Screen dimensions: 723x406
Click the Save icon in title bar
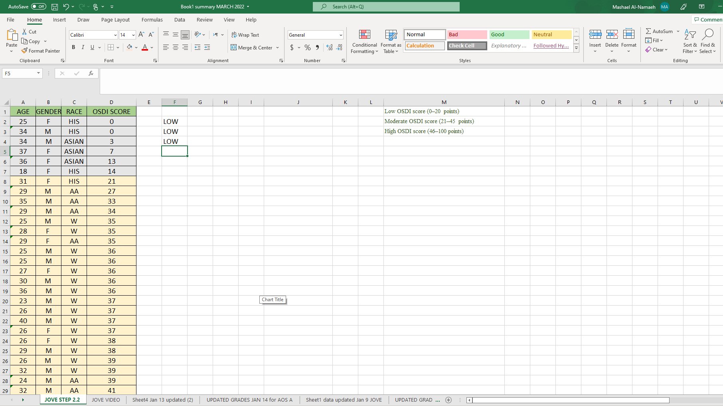point(55,7)
